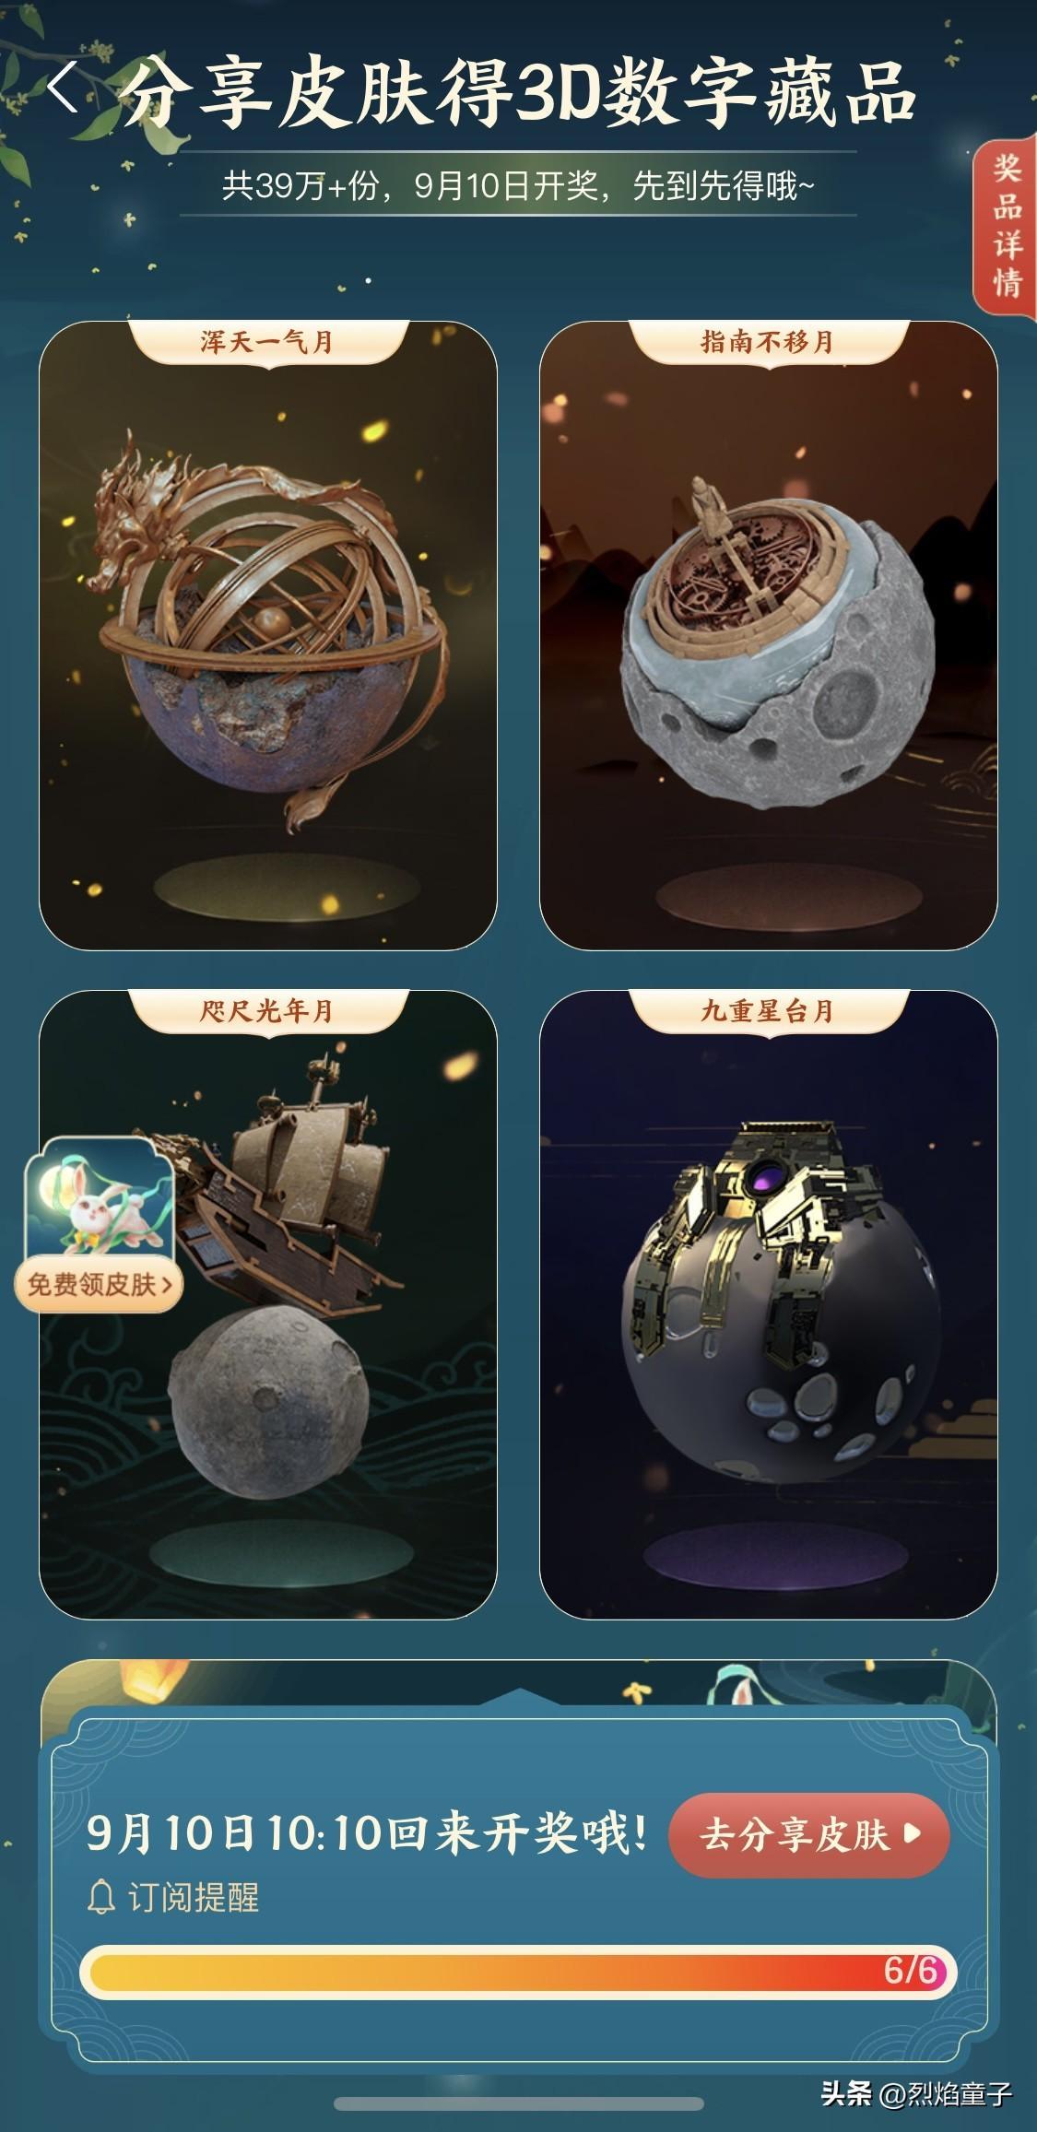1037x2132 pixels.
Task: Tap the arrow on 去分享皮肤
Action: pos(913,1833)
